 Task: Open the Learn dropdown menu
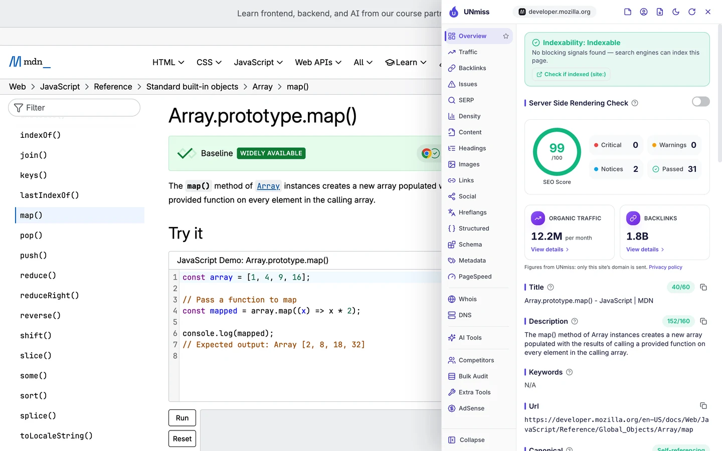pos(406,62)
